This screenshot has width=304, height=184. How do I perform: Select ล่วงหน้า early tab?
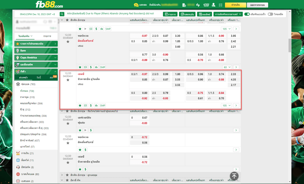pyautogui.click(x=23, y=77)
